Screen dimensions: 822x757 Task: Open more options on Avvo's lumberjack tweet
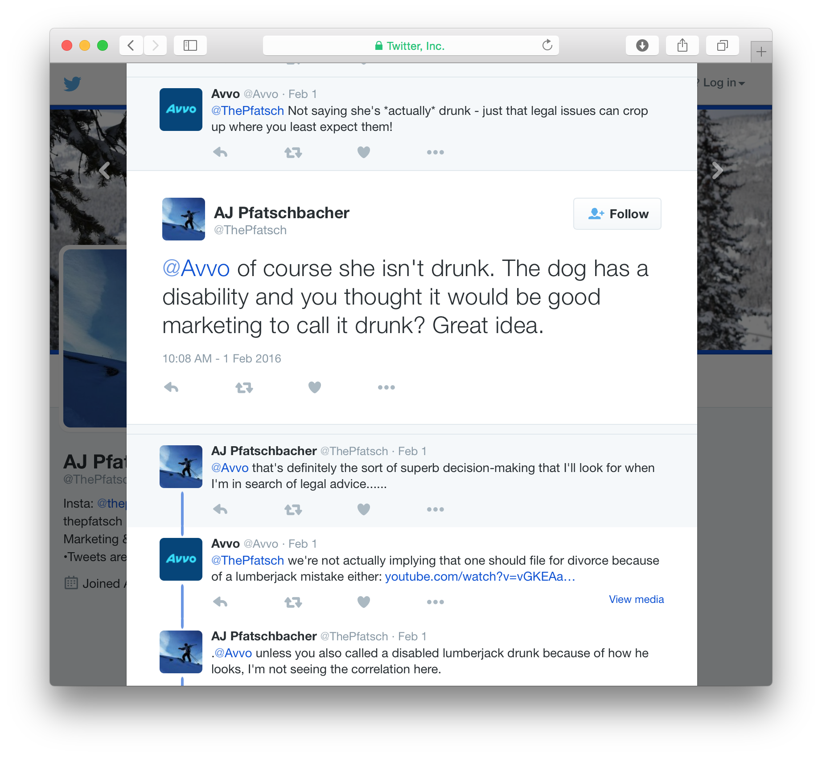click(x=436, y=602)
